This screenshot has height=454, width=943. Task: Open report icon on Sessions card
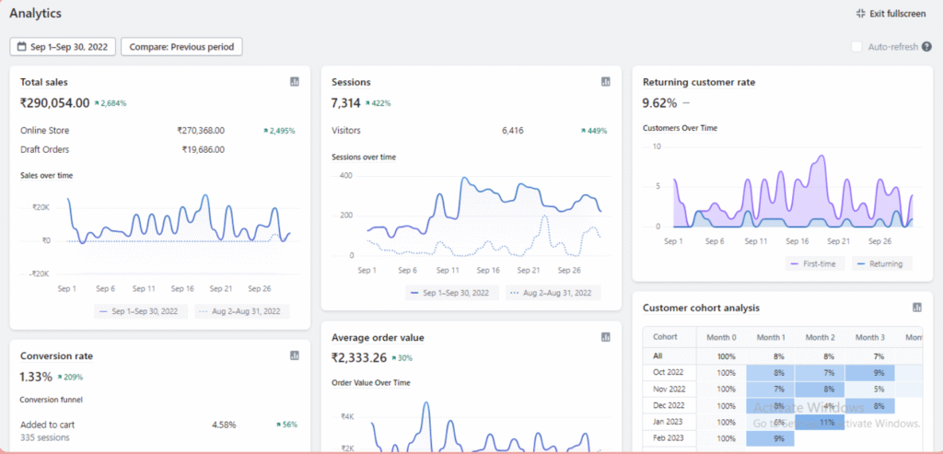606,82
